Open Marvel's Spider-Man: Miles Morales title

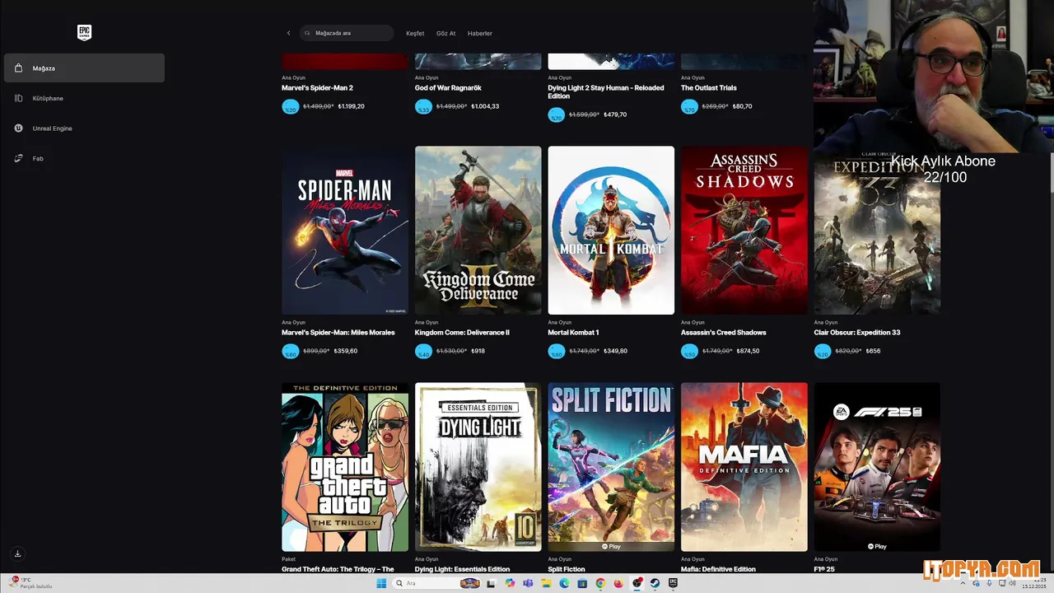338,332
